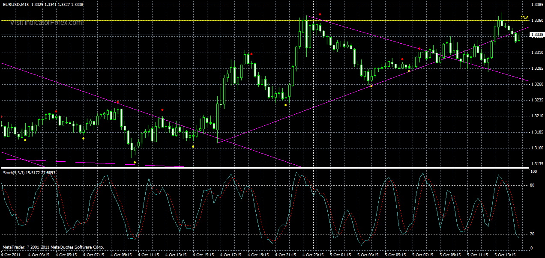Click the red dot near the 5 Oct 05:15 candles

(402, 59)
